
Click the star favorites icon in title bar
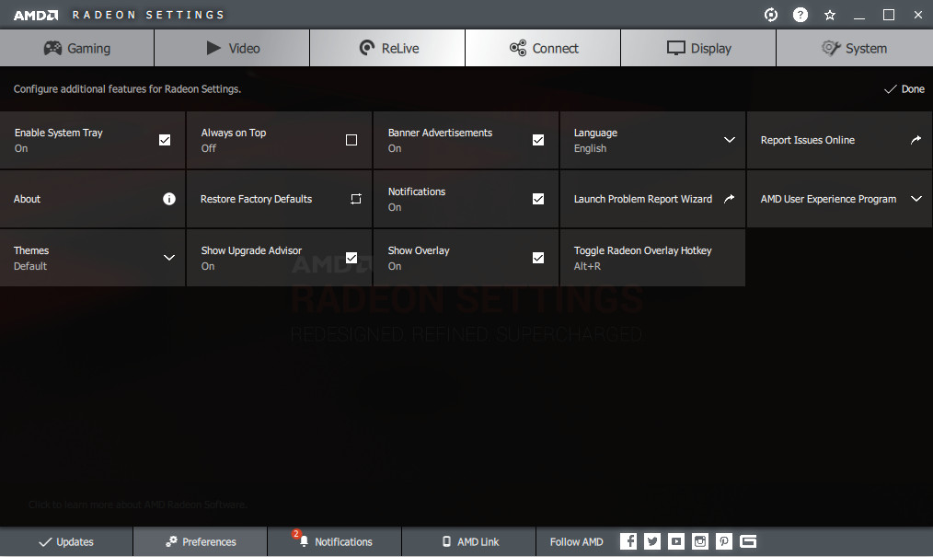pyautogui.click(x=830, y=15)
